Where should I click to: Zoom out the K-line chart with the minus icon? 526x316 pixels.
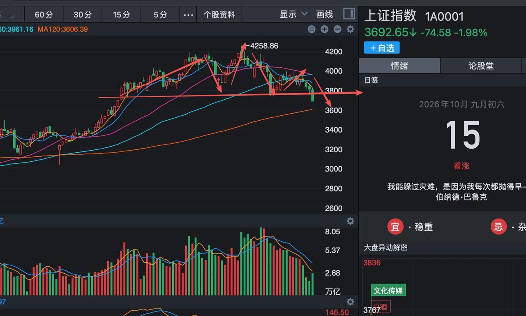click(337, 29)
